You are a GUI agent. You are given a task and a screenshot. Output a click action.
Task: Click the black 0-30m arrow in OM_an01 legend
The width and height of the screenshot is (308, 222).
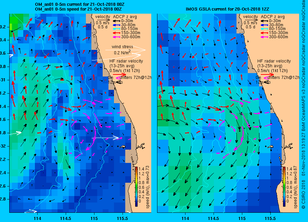[x=116, y=21]
